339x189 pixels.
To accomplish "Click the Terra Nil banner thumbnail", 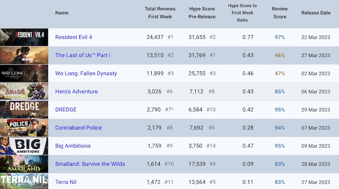I will coord(24,181).
